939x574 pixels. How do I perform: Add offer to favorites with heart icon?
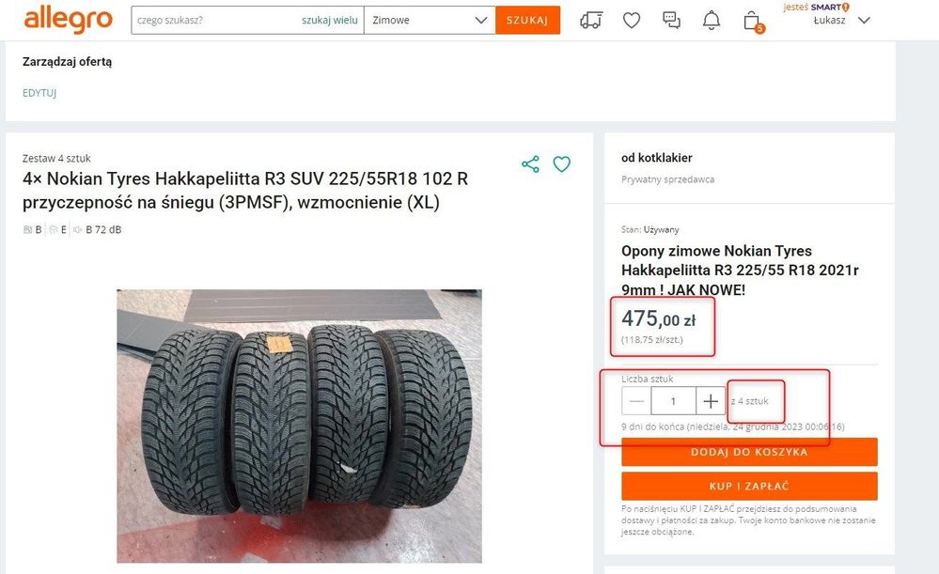click(562, 164)
